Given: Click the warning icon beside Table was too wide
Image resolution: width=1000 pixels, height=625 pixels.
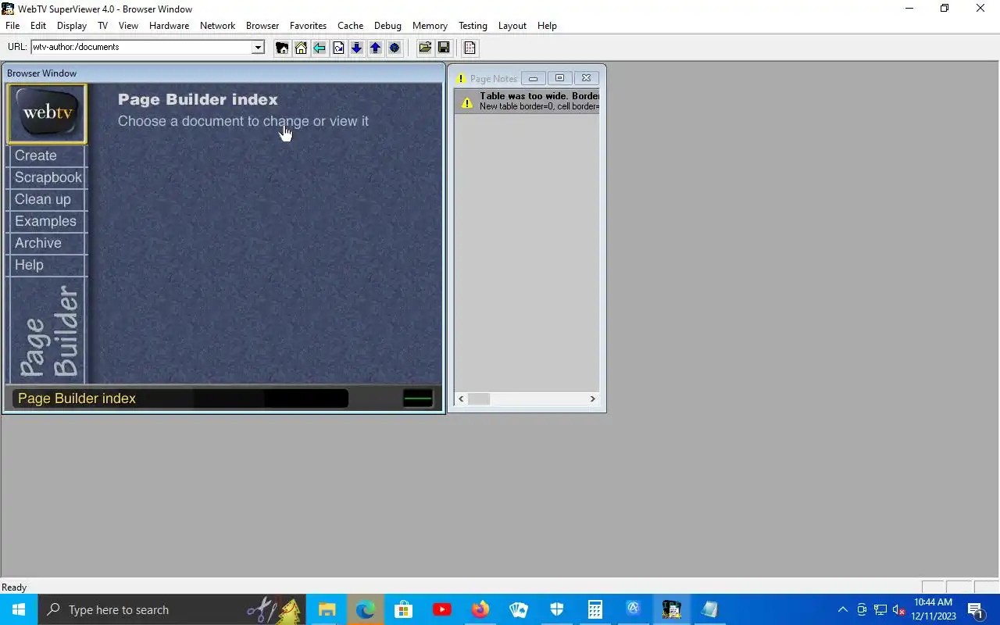Looking at the screenshot, I should (x=466, y=102).
